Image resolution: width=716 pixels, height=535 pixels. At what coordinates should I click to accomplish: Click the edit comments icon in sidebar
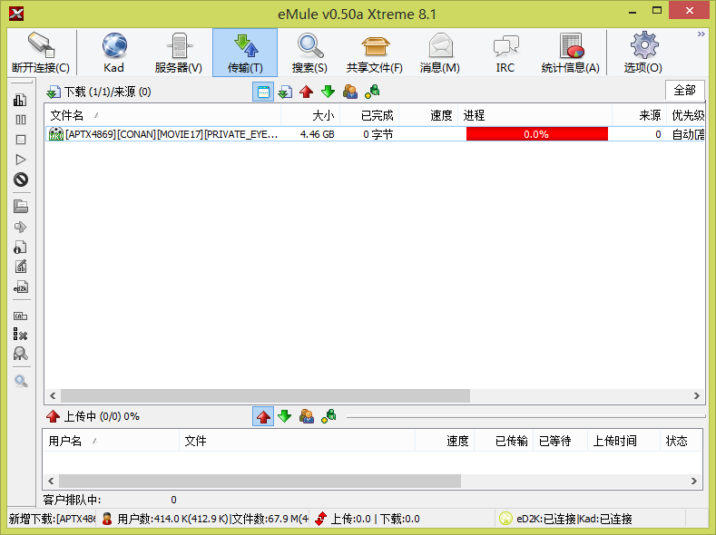(21, 267)
